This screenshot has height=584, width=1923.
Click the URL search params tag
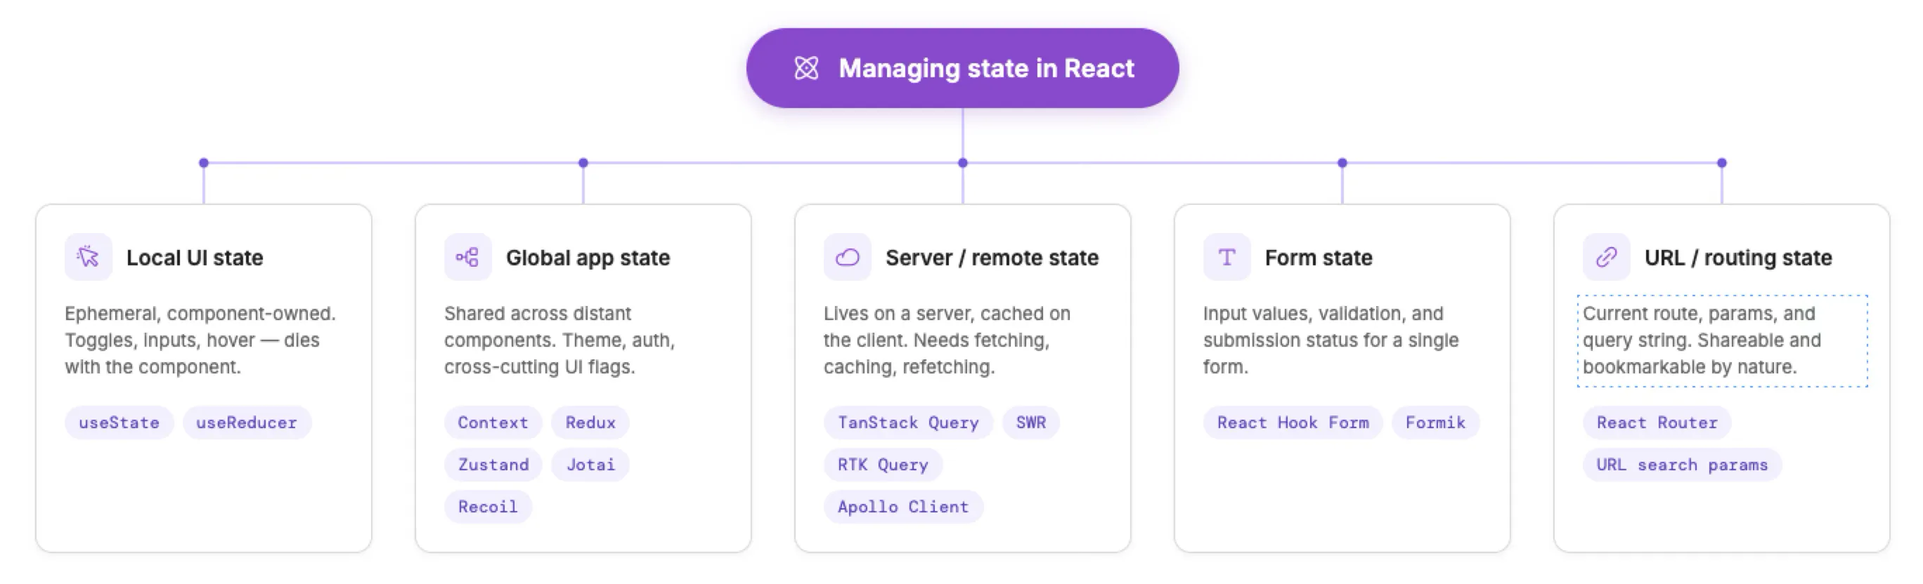coord(1683,465)
